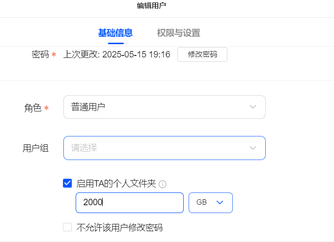Viewport: 334px width, 242px height.
Task: Click the 上次更改 date text
Action: 117,54
